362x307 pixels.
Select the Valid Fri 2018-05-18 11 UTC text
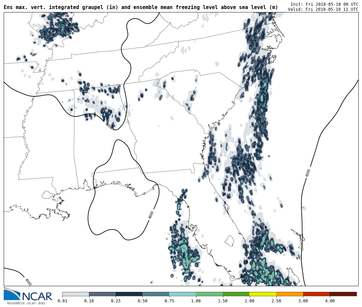[323, 9]
